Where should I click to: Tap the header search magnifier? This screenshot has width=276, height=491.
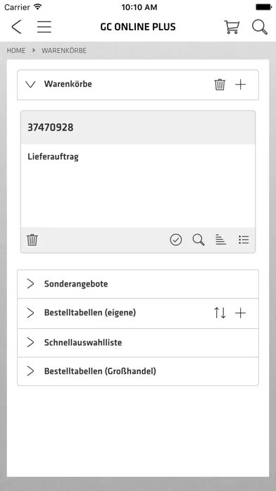click(260, 27)
